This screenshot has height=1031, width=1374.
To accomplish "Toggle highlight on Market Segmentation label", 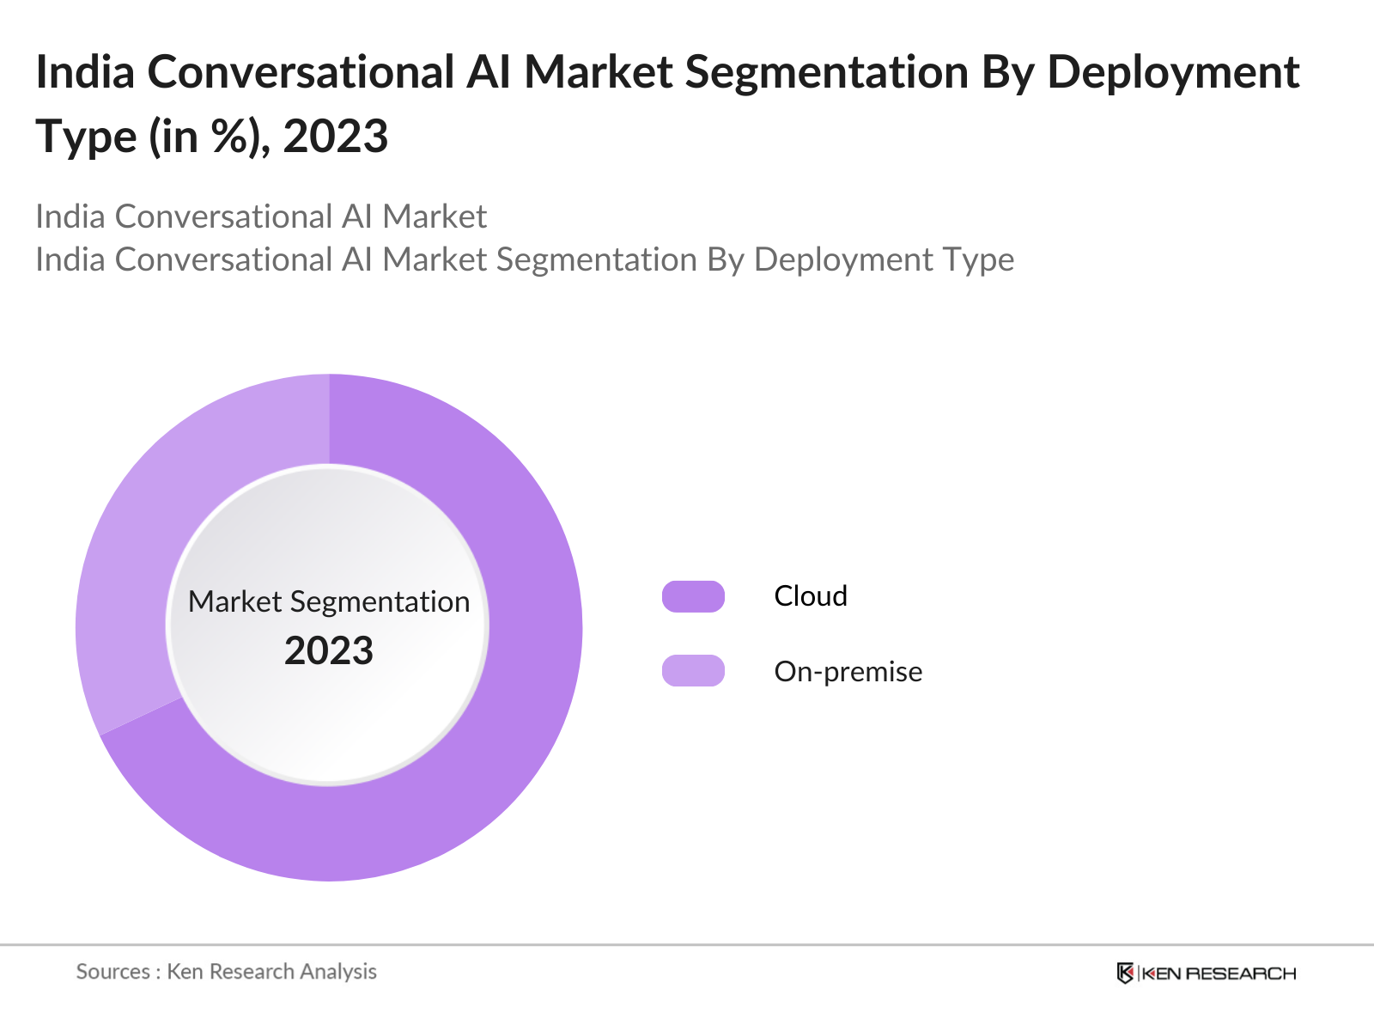I will coord(330,601).
